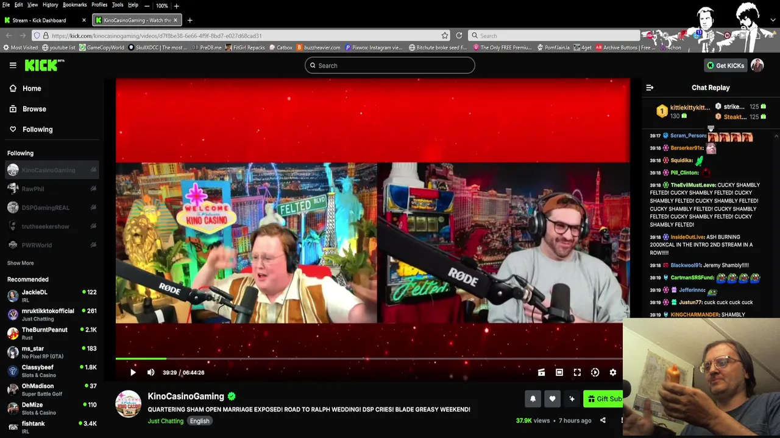This screenshot has height=438, width=780.
Task: Click the English language tag
Action: 199,421
